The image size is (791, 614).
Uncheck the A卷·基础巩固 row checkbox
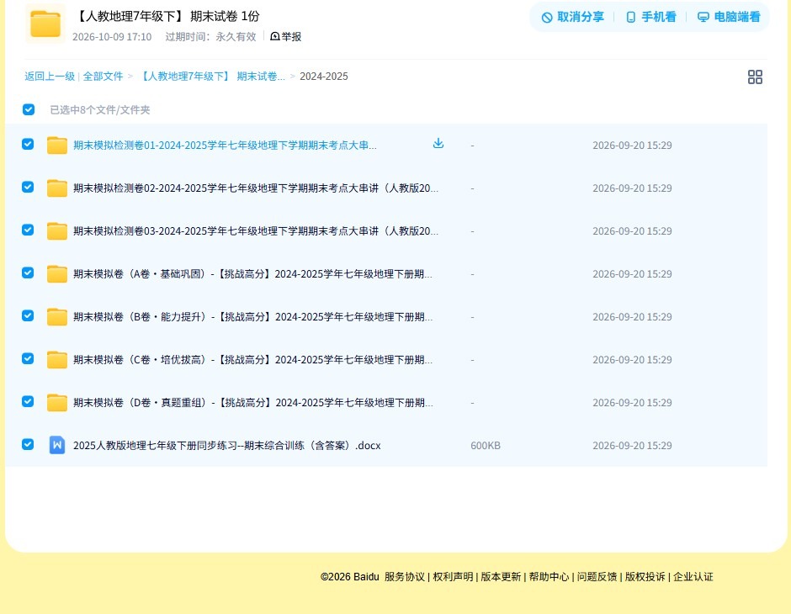click(28, 273)
